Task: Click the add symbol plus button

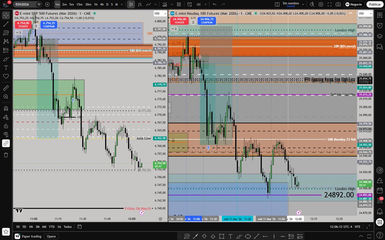Action: [47, 4]
